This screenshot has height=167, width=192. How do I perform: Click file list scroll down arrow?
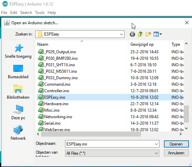tap(187, 128)
